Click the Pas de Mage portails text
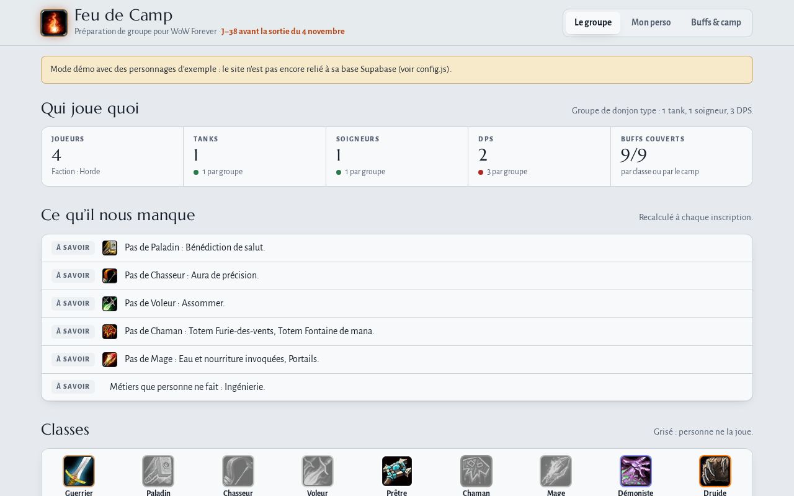 click(x=221, y=359)
